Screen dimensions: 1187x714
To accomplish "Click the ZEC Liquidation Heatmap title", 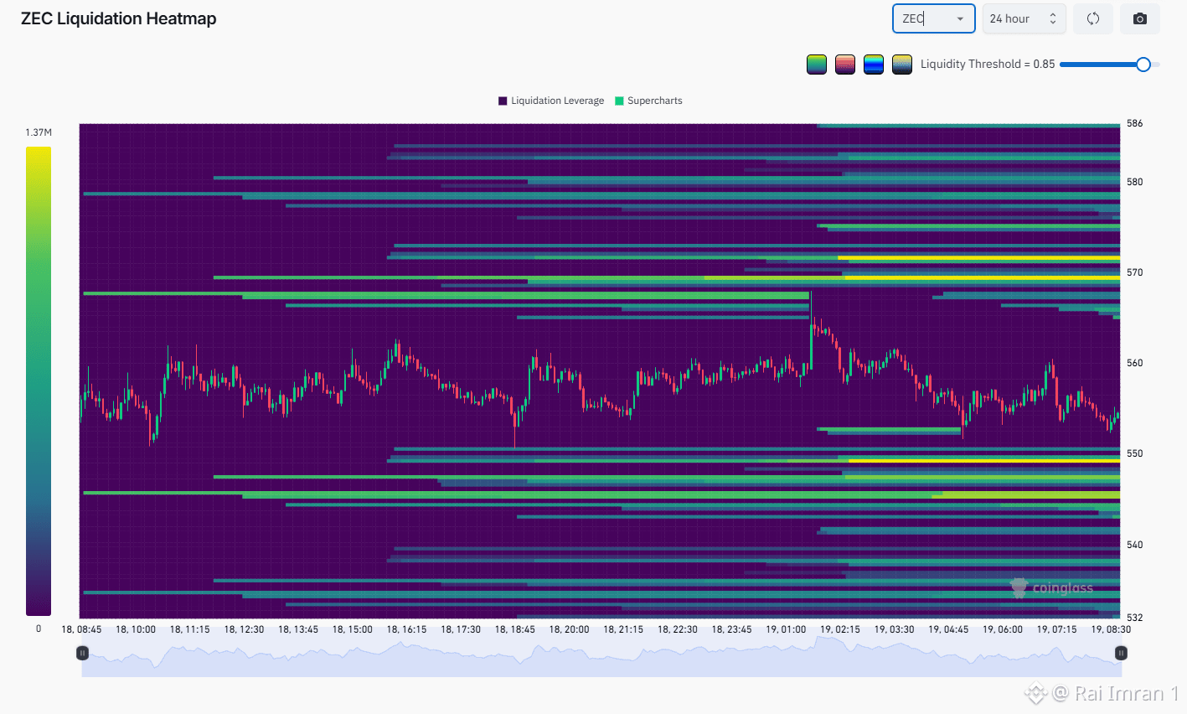I will [x=119, y=18].
